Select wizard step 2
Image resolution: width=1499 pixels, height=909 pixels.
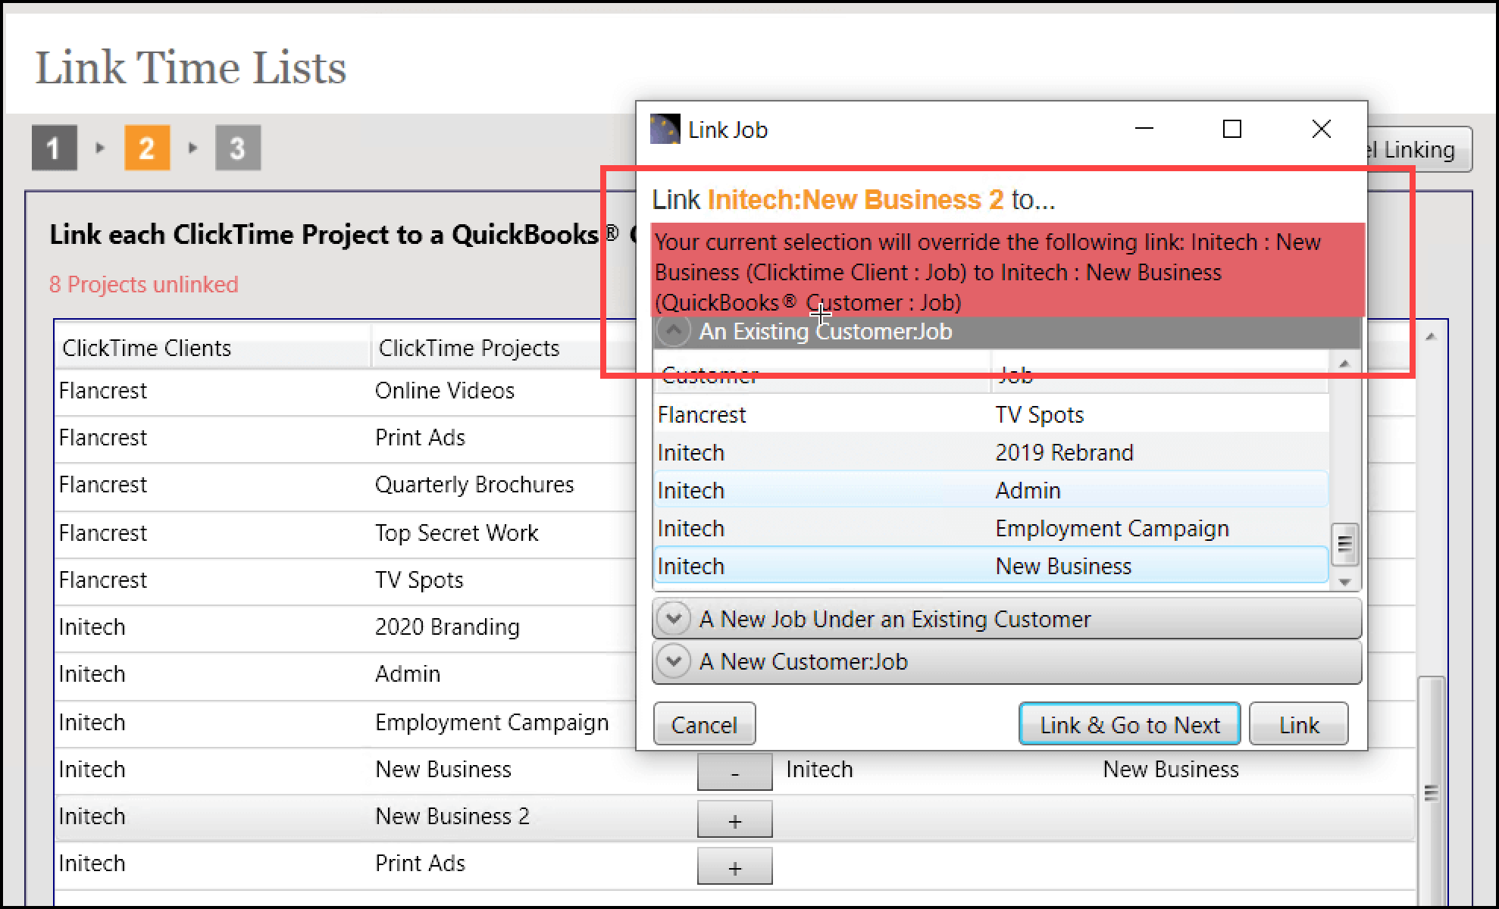pyautogui.click(x=147, y=148)
